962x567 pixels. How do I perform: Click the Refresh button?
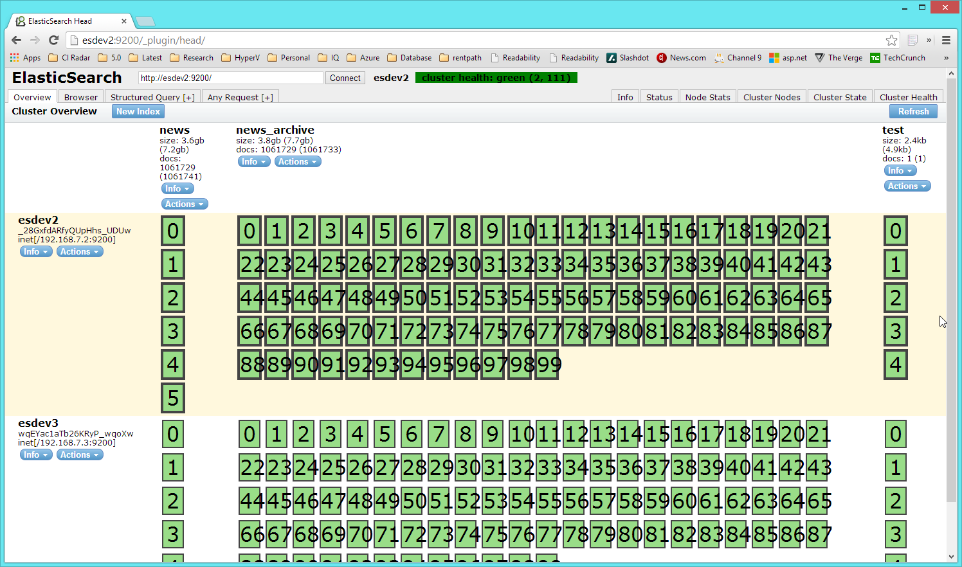point(913,111)
